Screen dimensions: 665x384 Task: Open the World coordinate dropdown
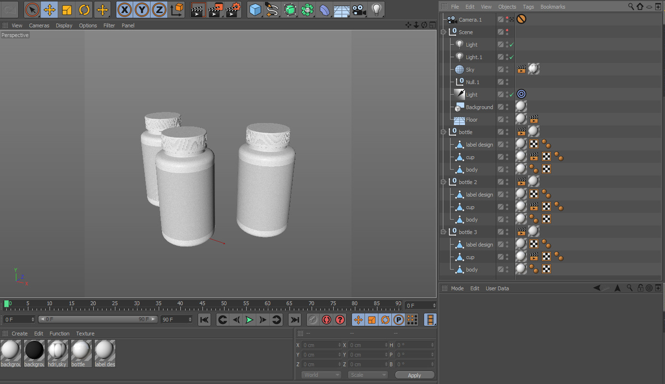point(321,374)
